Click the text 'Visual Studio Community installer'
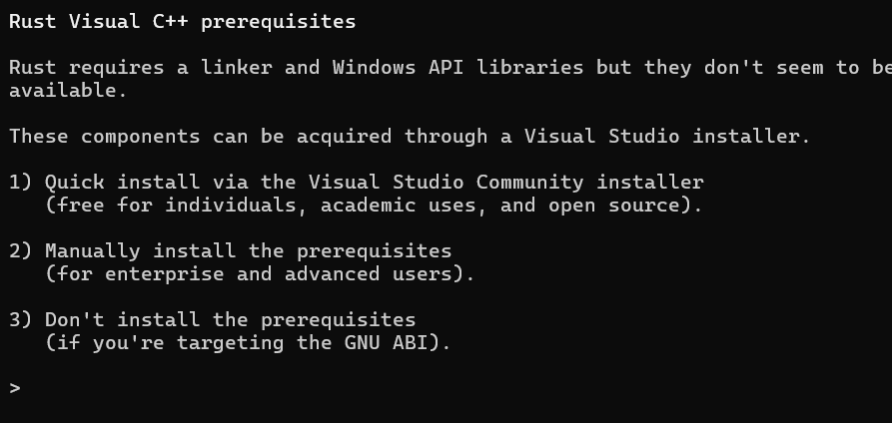This screenshot has width=892, height=423. tap(506, 183)
